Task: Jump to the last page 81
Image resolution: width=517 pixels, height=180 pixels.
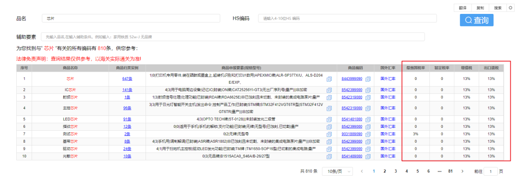Action: coord(450,171)
